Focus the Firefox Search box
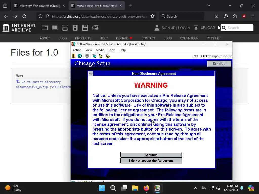 182,16
